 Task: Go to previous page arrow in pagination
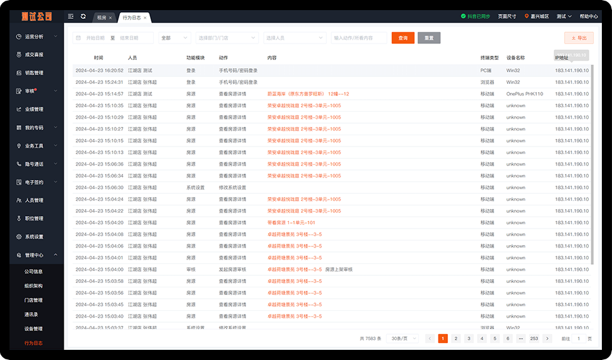[430, 339]
